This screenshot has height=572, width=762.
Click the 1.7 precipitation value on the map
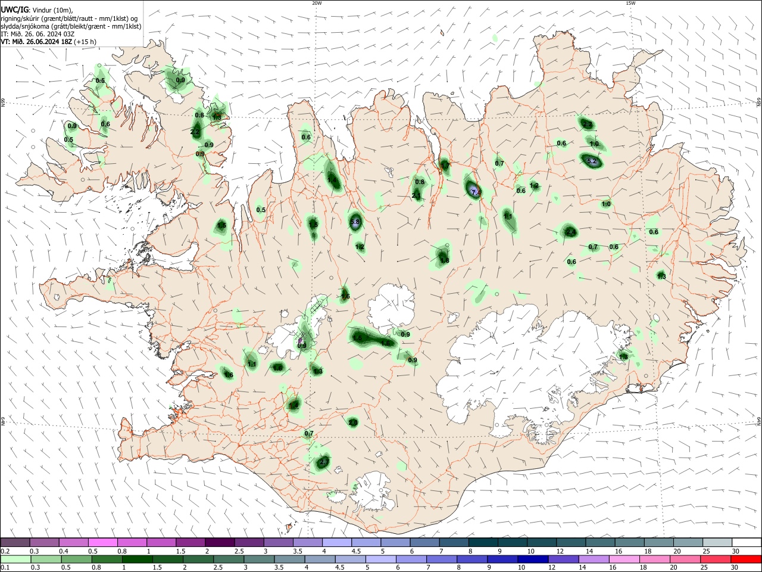(445, 165)
